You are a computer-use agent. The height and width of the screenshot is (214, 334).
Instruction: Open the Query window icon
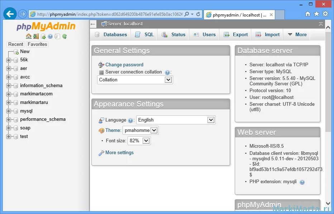point(43,37)
